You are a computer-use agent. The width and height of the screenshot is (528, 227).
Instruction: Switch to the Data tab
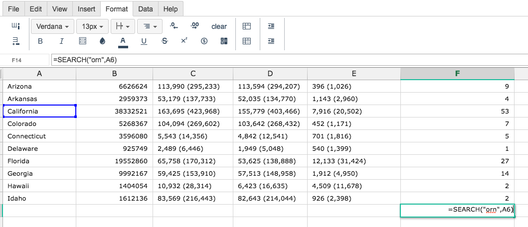coord(146,9)
